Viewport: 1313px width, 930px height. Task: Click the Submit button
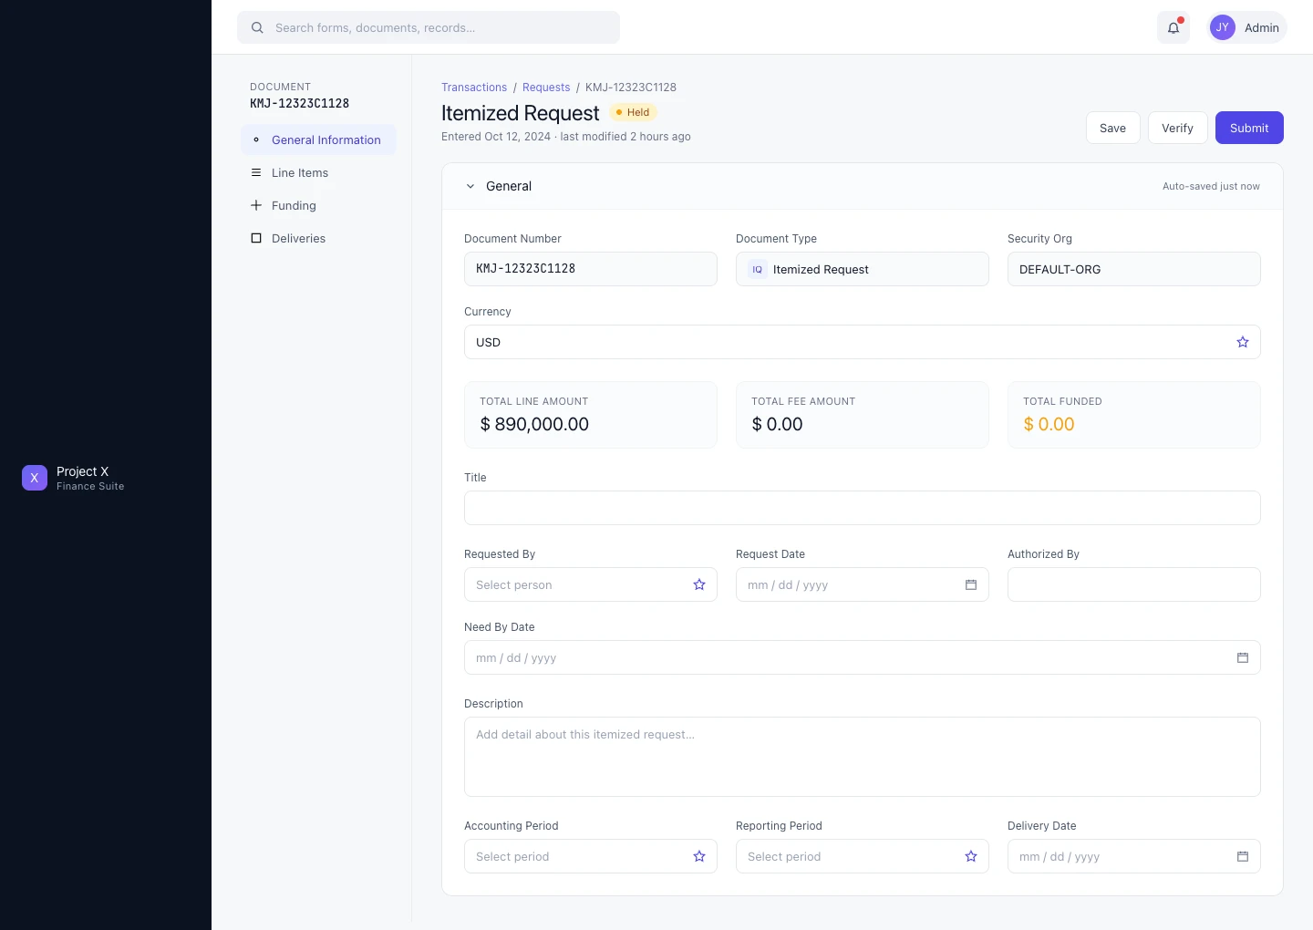[x=1249, y=128]
